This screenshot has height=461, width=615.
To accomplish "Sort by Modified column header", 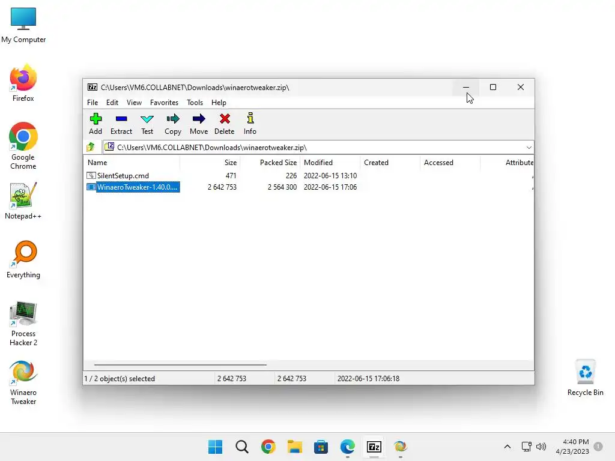I will click(x=330, y=162).
